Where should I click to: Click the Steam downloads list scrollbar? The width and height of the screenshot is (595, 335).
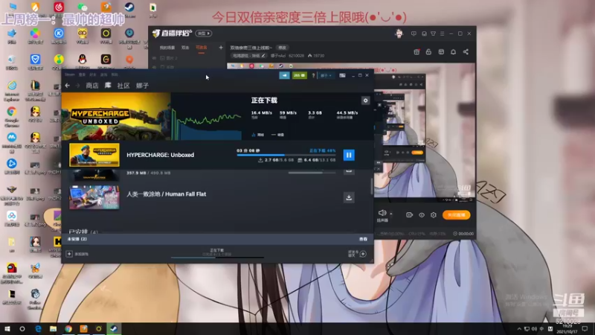[x=371, y=186]
